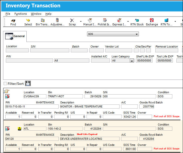183x153 pixels.
Task: Click the TRINITY-ROT bin value
Action: [65, 96]
